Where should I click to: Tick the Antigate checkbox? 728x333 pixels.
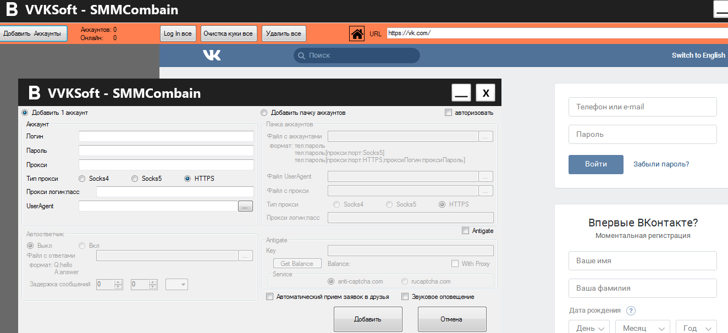tap(466, 231)
